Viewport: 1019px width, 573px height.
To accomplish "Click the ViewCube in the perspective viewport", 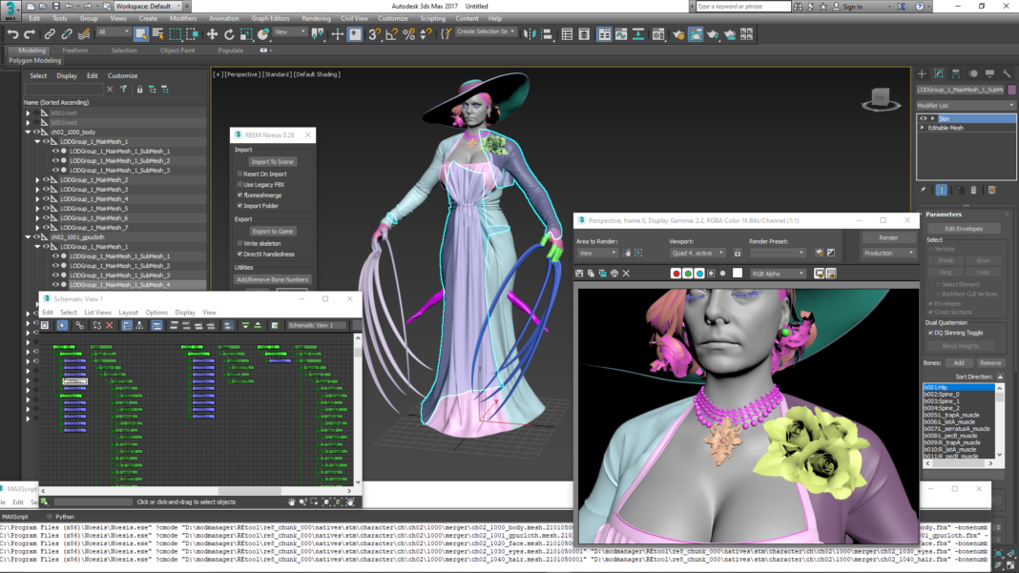I will pyautogui.click(x=881, y=99).
